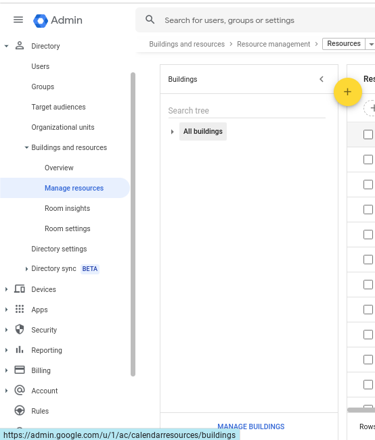
Task: Click the search magnifier icon
Action: click(150, 20)
